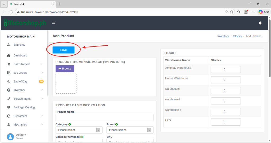Viewport: 271px width, 143px height.
Task: Click the Browse thumbnail upload button
Action: (65, 69)
